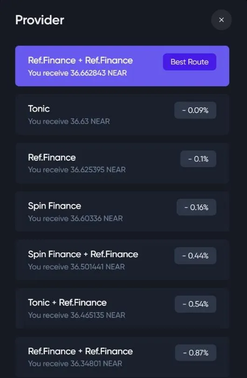The image size is (247, 378).
Task: Click the -0.09% badge on Tonic
Action: [195, 111]
